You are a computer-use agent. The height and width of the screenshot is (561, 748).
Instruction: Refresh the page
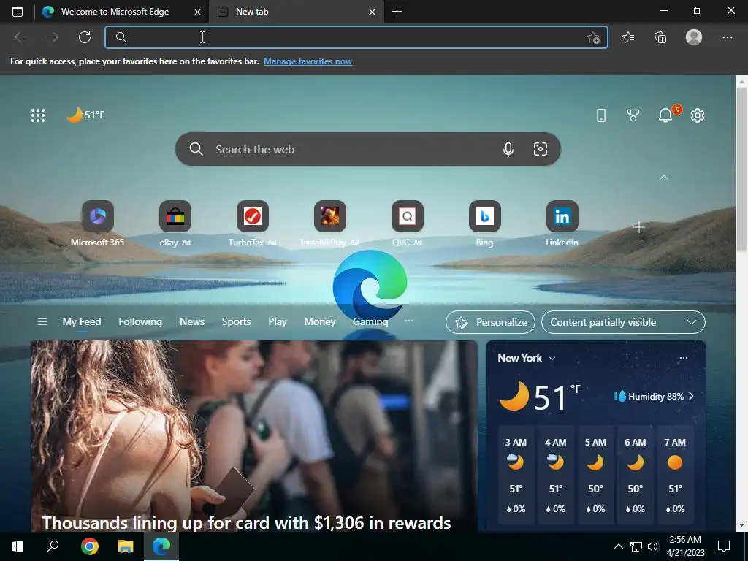coord(85,37)
